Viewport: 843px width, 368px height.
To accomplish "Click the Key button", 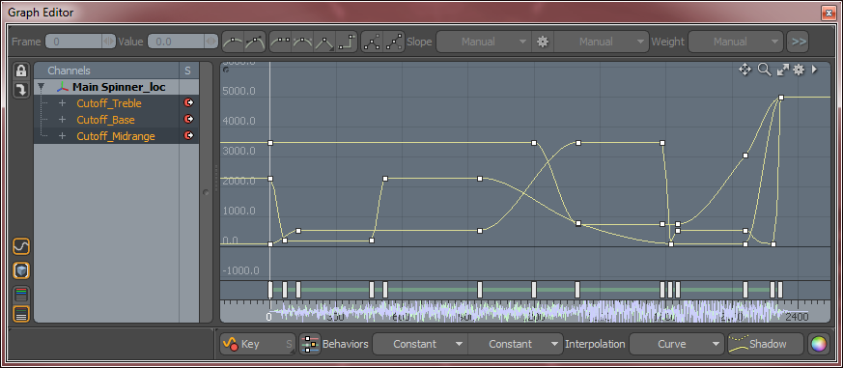I will [258, 344].
